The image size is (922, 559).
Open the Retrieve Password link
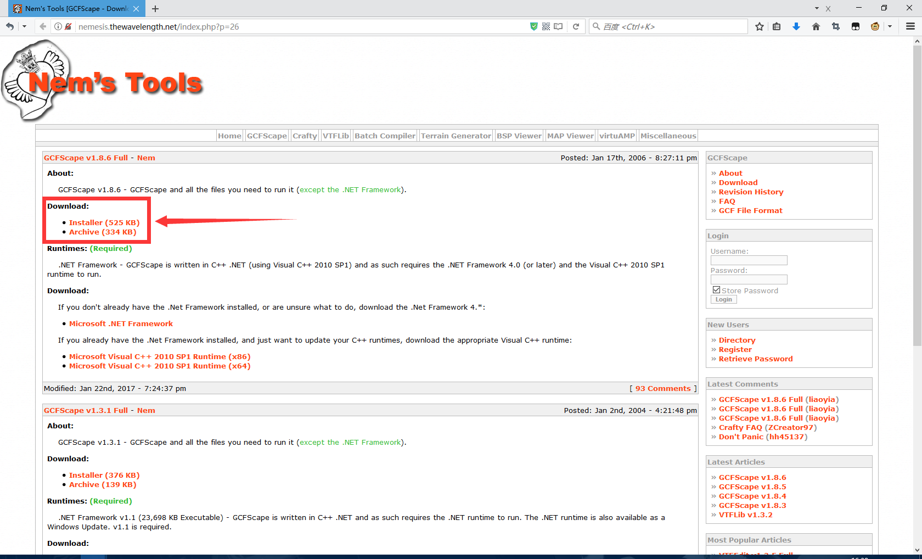[756, 359]
